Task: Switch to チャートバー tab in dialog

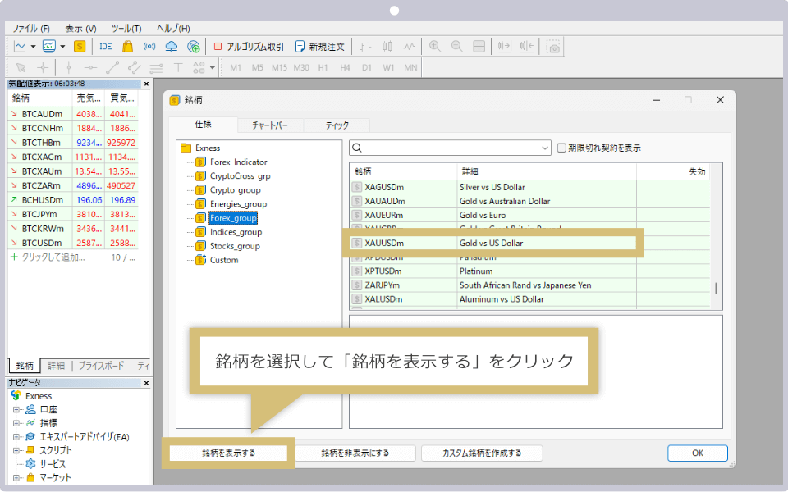Action: (270, 125)
